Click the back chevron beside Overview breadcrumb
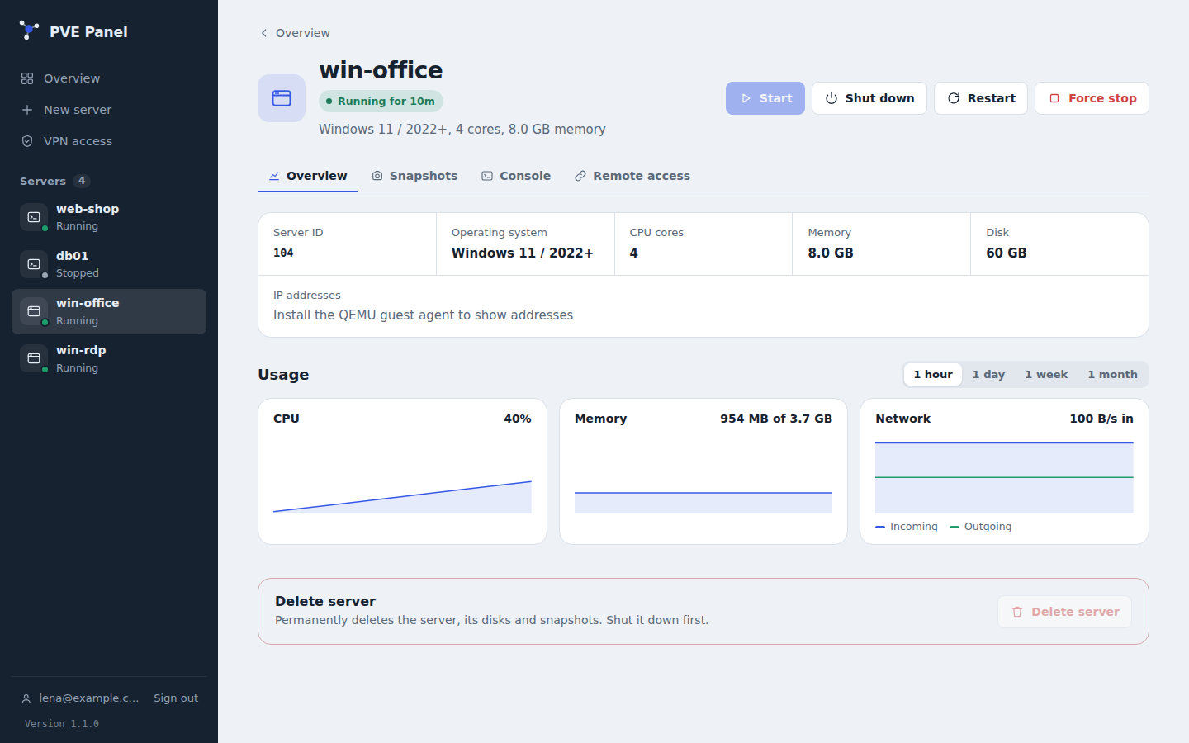The height and width of the screenshot is (743, 1189). pyautogui.click(x=263, y=33)
